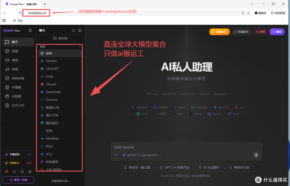This screenshot has height=186, width=290.
Task: Collapse the 聊天 panel with its toggle icon
Action: click(x=80, y=31)
